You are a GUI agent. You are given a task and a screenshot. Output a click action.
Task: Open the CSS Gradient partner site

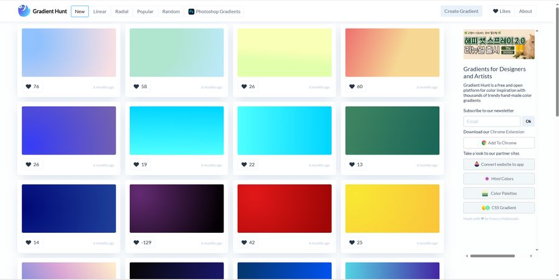(499, 208)
